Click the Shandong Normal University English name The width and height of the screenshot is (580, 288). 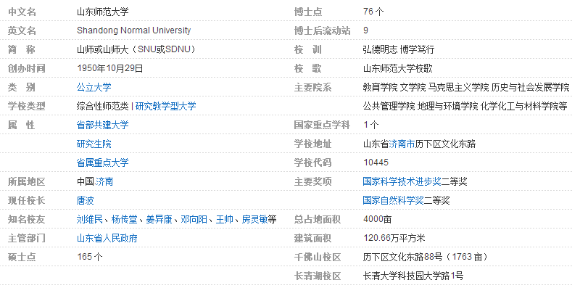click(133, 30)
